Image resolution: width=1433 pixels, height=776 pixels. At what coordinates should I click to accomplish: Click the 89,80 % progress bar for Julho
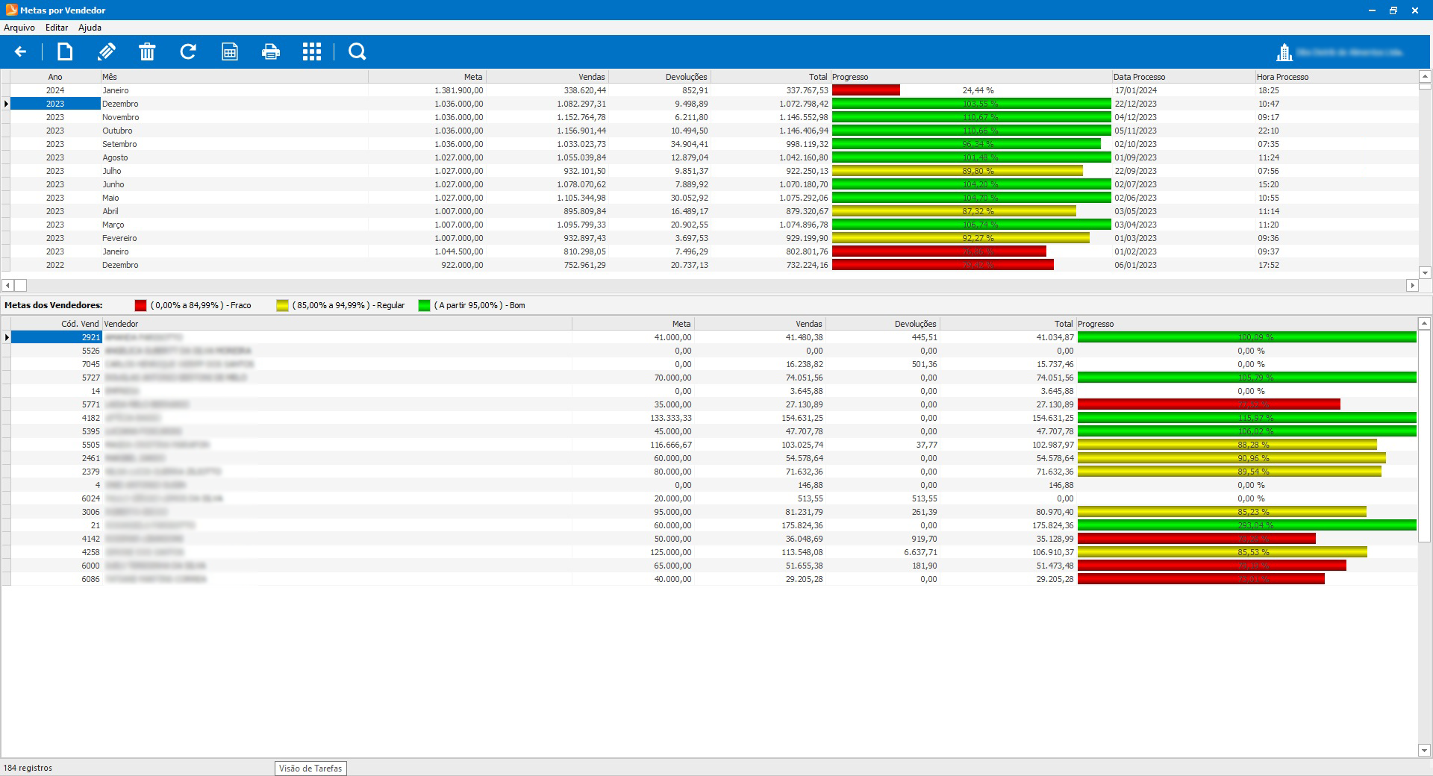pos(971,171)
